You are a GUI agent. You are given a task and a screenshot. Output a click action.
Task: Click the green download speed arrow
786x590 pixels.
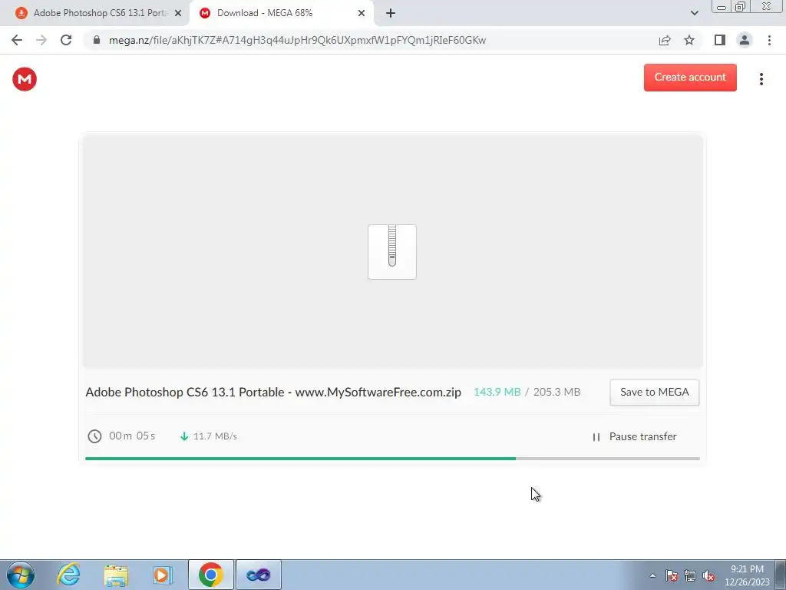pos(184,436)
